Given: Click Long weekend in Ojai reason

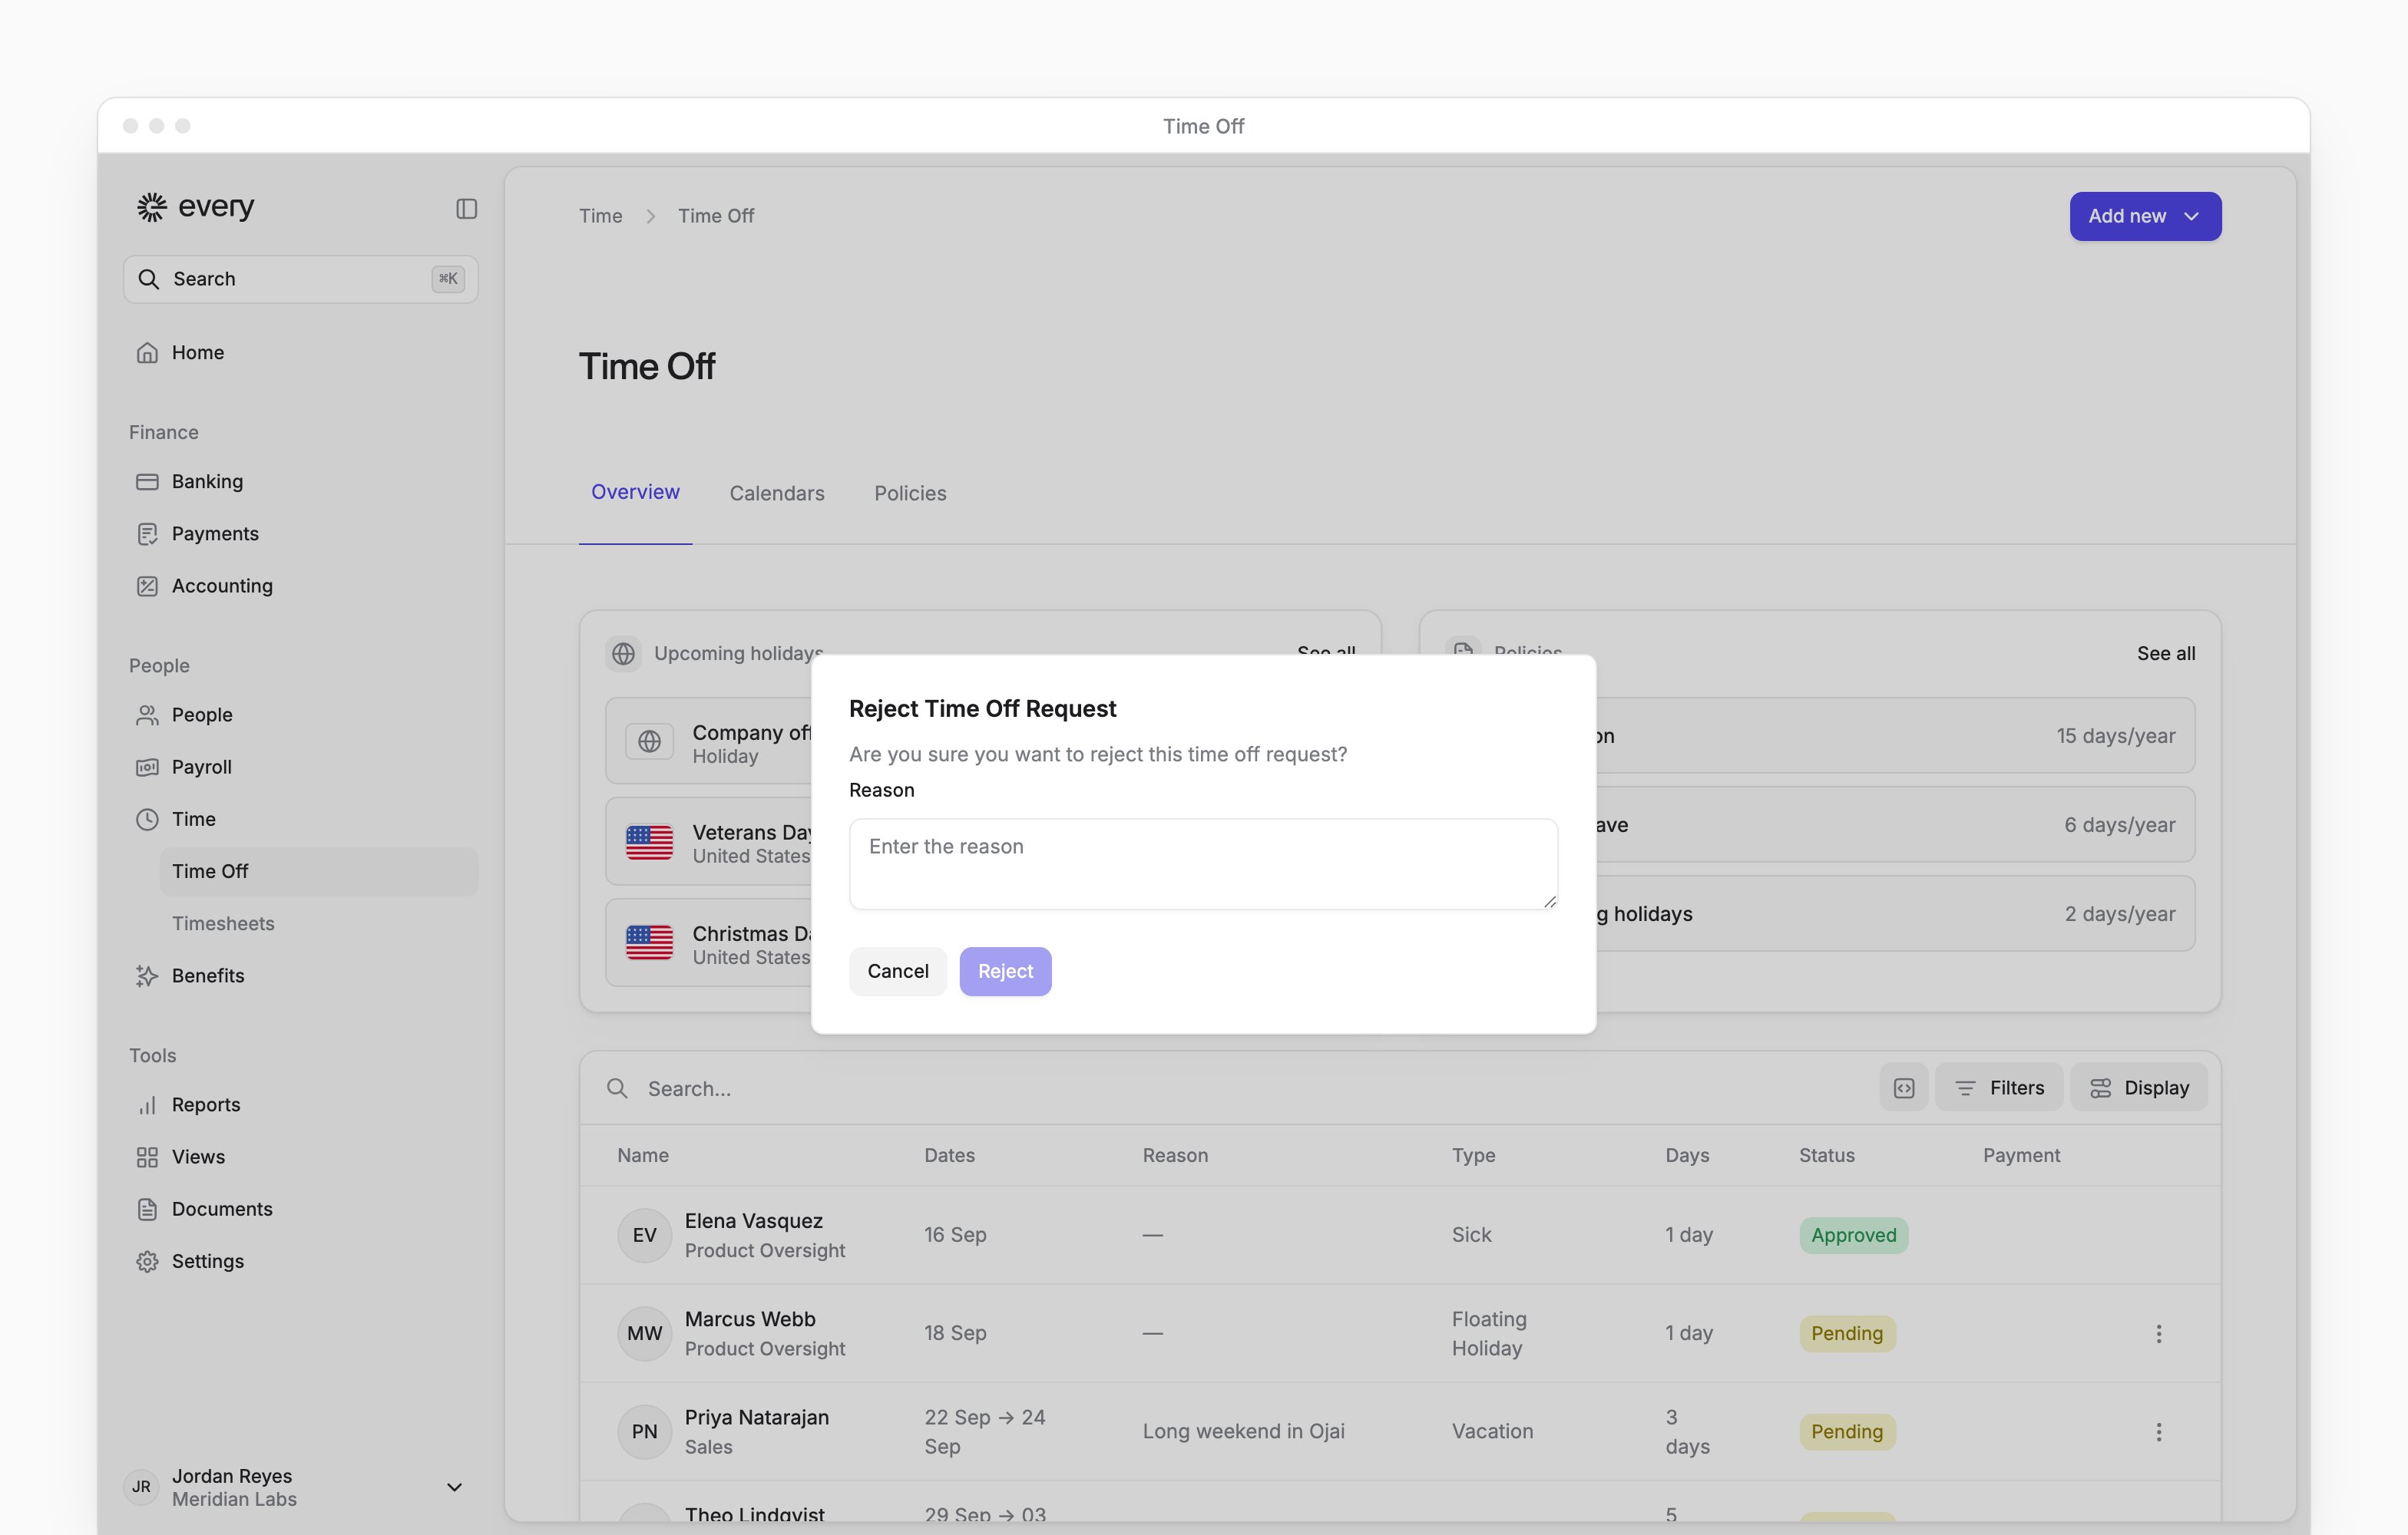Looking at the screenshot, I should (x=1243, y=1431).
